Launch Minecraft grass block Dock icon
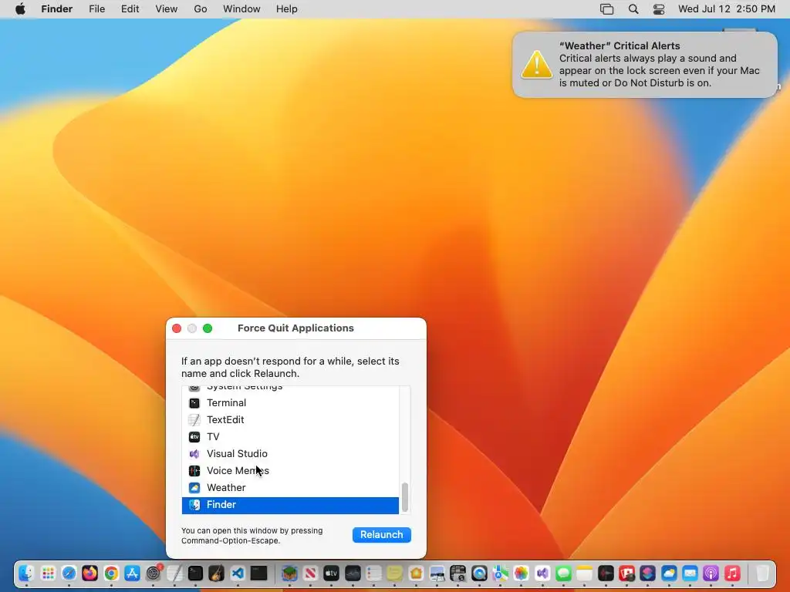The width and height of the screenshot is (790, 592). click(290, 573)
